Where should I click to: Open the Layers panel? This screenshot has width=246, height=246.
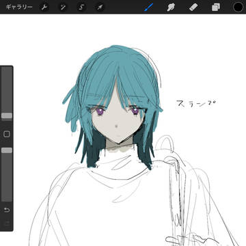click(x=216, y=8)
